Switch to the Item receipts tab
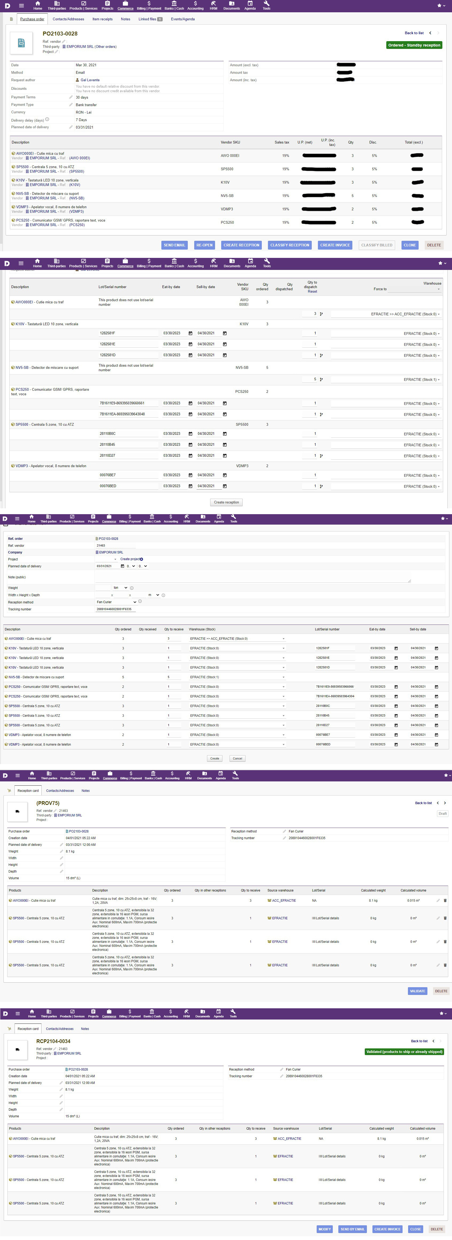 [103, 19]
